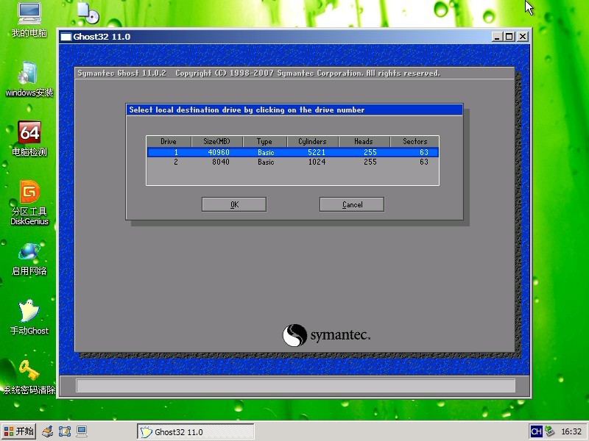Click the Ghost32 window system menu icon

pyautogui.click(x=66, y=36)
